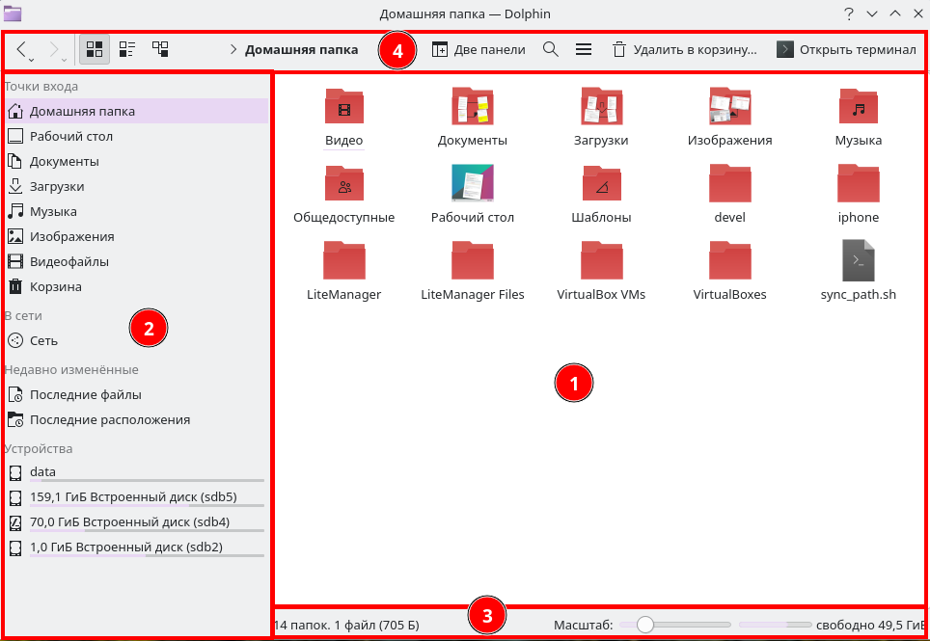Viewport: 930px width, 641px height.
Task: Click the breadcrumb arrow before Домашняя папка
Action: coord(233,50)
